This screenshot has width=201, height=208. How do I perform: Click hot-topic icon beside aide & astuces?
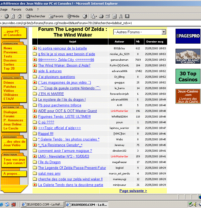coord(35,71)
